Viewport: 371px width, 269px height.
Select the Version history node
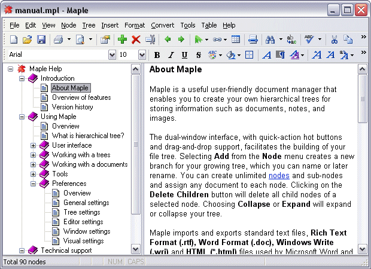point(72,107)
